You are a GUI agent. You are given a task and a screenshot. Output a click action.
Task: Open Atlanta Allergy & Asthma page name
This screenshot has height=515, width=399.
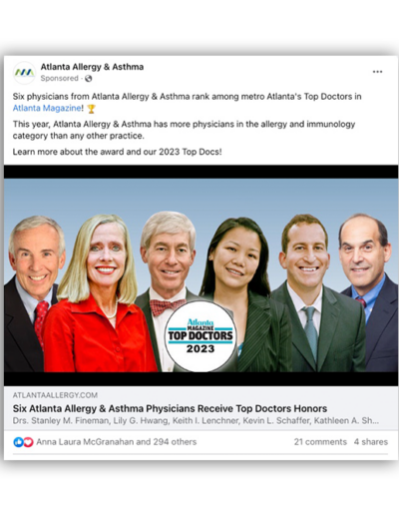[92, 67]
